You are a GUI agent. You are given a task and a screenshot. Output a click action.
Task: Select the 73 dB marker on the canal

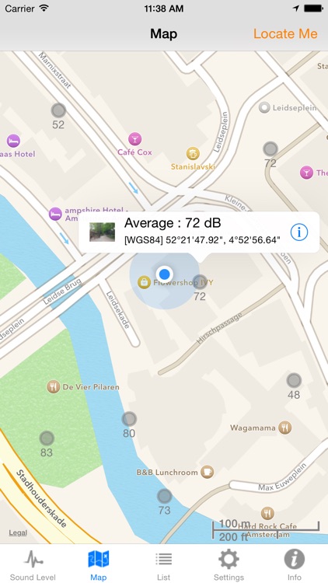click(x=164, y=496)
